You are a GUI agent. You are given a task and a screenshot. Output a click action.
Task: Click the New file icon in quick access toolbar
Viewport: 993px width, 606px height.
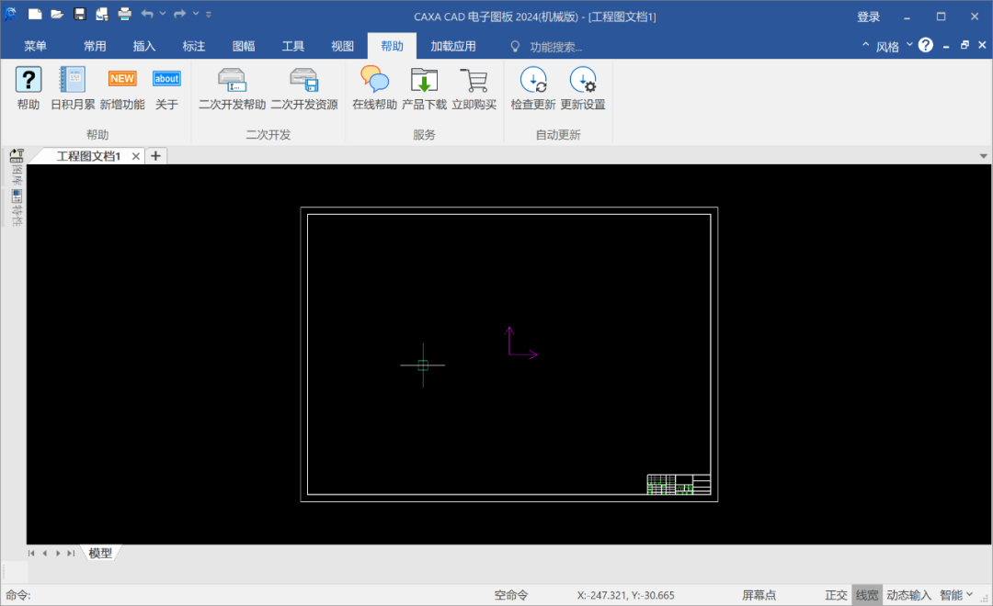tap(35, 14)
